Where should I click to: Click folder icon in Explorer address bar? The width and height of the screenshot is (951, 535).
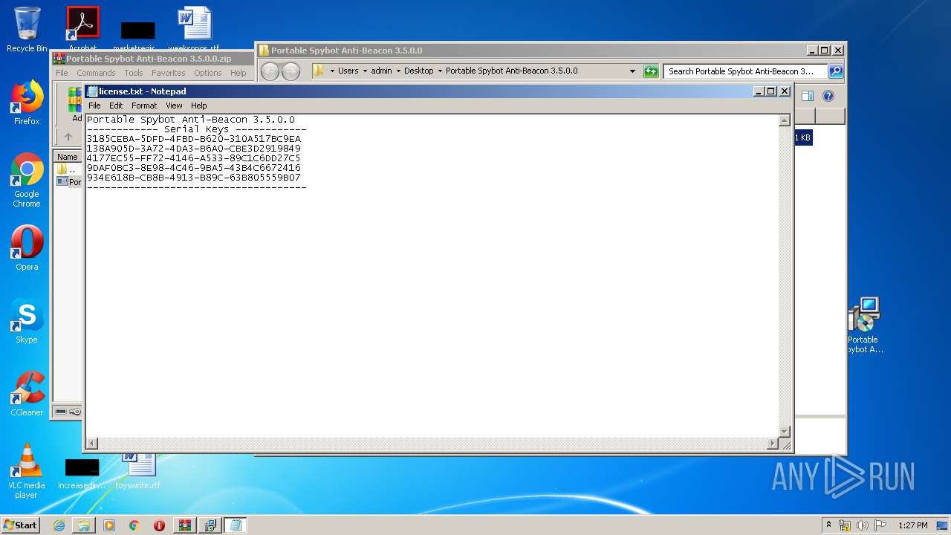tap(319, 71)
